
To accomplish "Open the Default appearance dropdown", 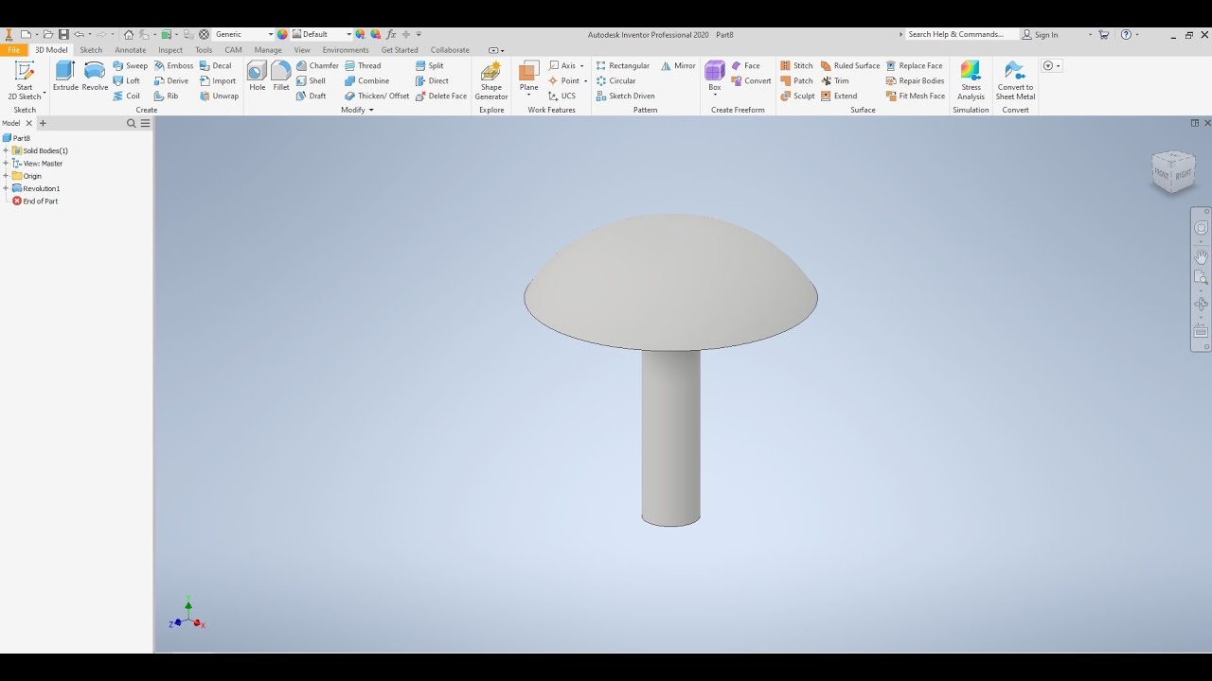I will [x=348, y=35].
